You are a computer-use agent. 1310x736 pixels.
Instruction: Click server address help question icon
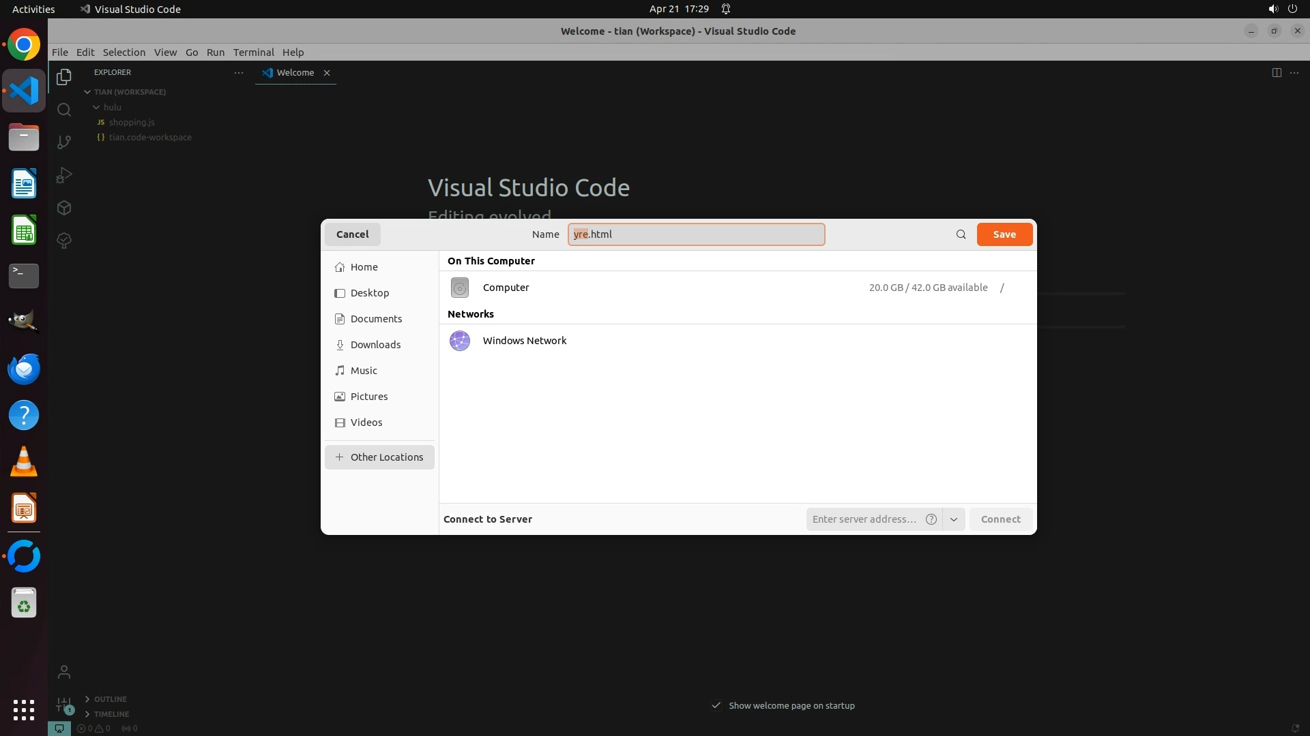931,519
